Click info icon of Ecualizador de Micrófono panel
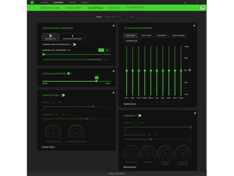The height and width of the screenshot is (176, 234). pyautogui.click(x=194, y=25)
